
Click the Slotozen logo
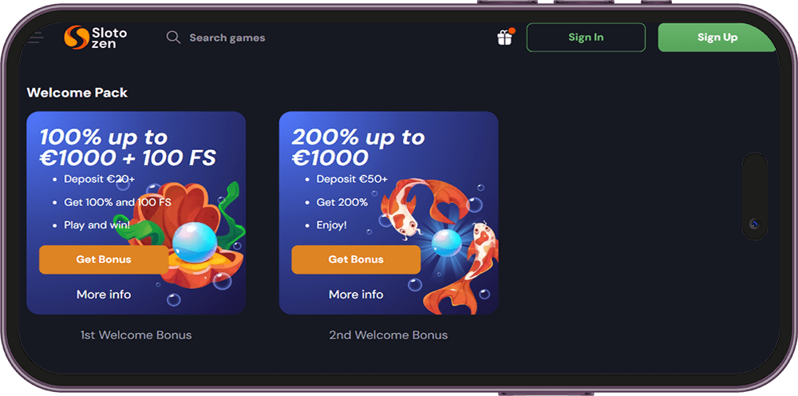click(96, 38)
